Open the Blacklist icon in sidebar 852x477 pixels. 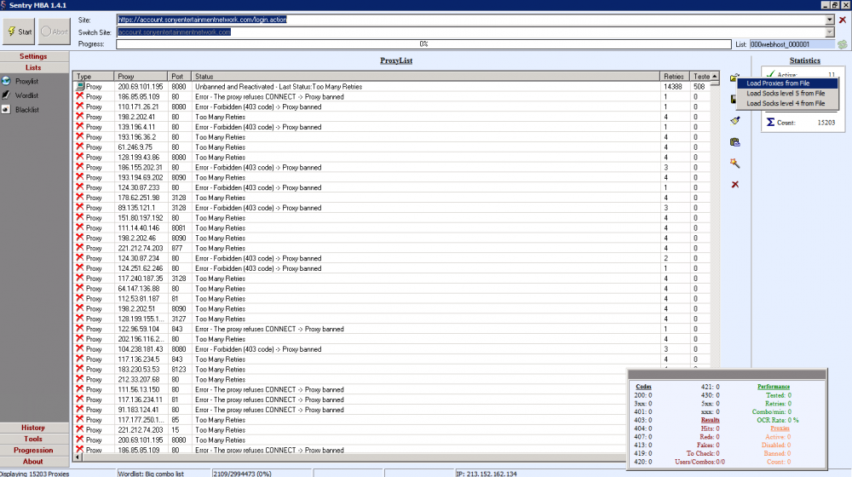point(6,109)
